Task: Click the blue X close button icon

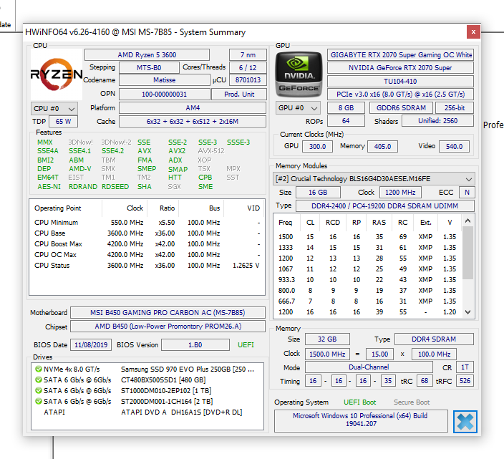Action: coord(465,421)
